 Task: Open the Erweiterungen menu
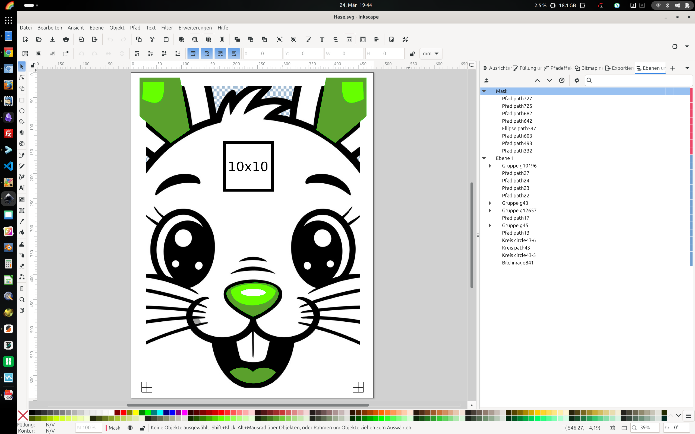pos(195,28)
